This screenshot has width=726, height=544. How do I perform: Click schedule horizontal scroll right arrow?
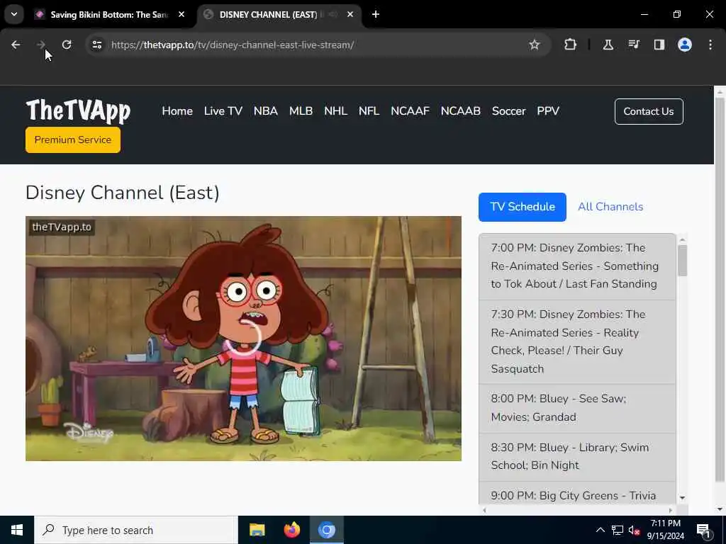[671, 510]
